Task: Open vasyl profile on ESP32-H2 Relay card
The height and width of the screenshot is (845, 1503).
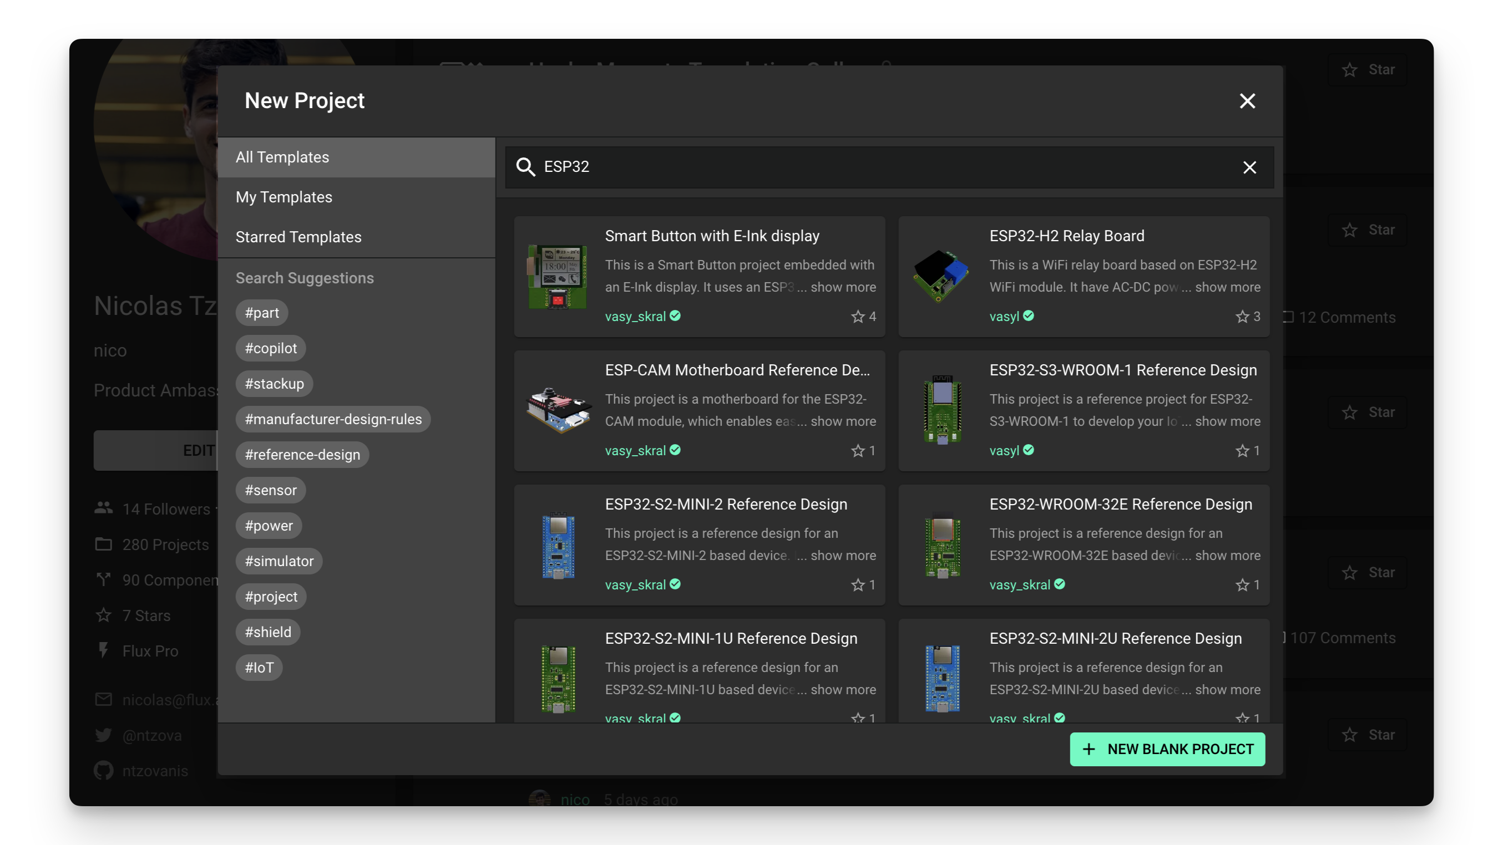Action: tap(1004, 317)
